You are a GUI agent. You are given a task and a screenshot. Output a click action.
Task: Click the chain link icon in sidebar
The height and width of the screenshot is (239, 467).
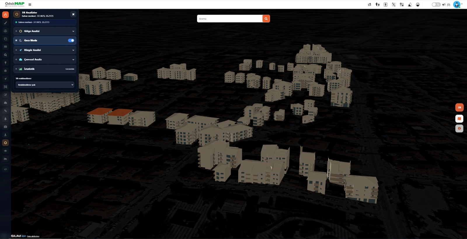pyautogui.click(x=6, y=111)
